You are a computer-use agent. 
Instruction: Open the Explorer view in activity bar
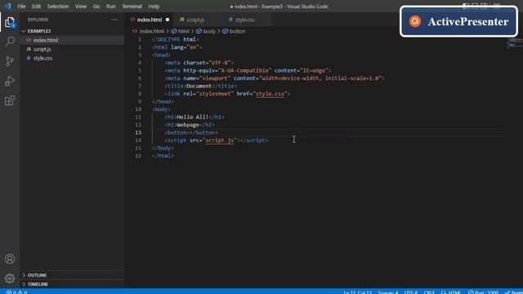pos(10,22)
